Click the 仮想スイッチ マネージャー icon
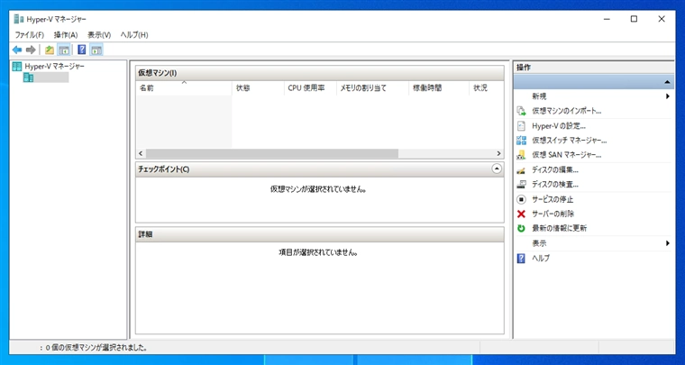The image size is (685, 365). pyautogui.click(x=521, y=141)
